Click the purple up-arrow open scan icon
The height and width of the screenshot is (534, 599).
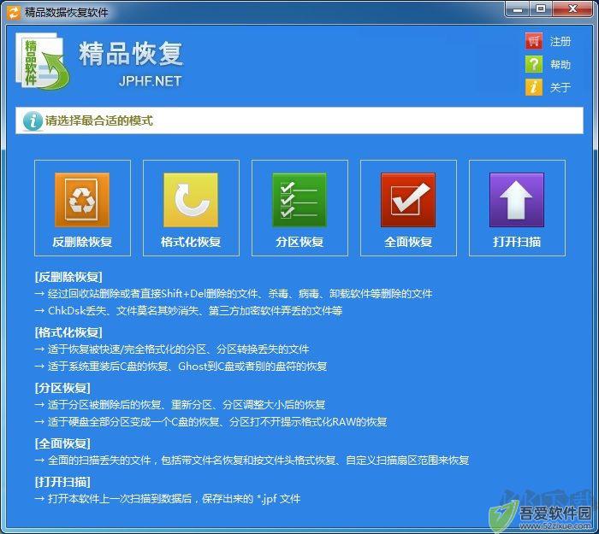[x=517, y=200]
